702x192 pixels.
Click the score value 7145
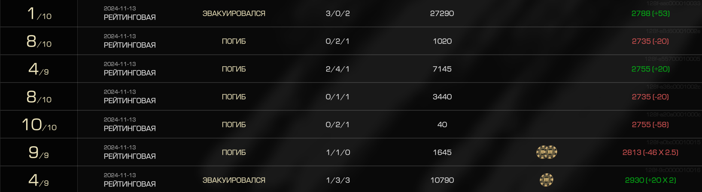442,69
